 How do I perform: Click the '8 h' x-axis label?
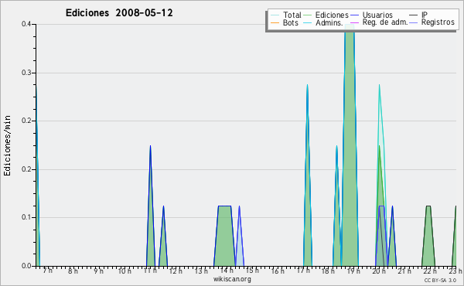(73, 271)
